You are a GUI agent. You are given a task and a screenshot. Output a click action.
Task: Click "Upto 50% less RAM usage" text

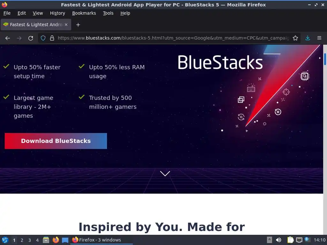117,72
